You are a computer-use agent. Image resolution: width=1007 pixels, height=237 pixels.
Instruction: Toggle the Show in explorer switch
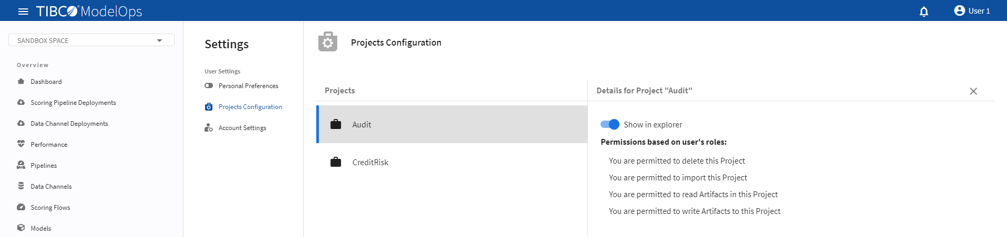tap(610, 124)
